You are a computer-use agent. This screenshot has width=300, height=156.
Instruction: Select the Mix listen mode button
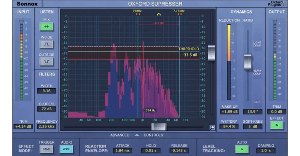pos(47,27)
